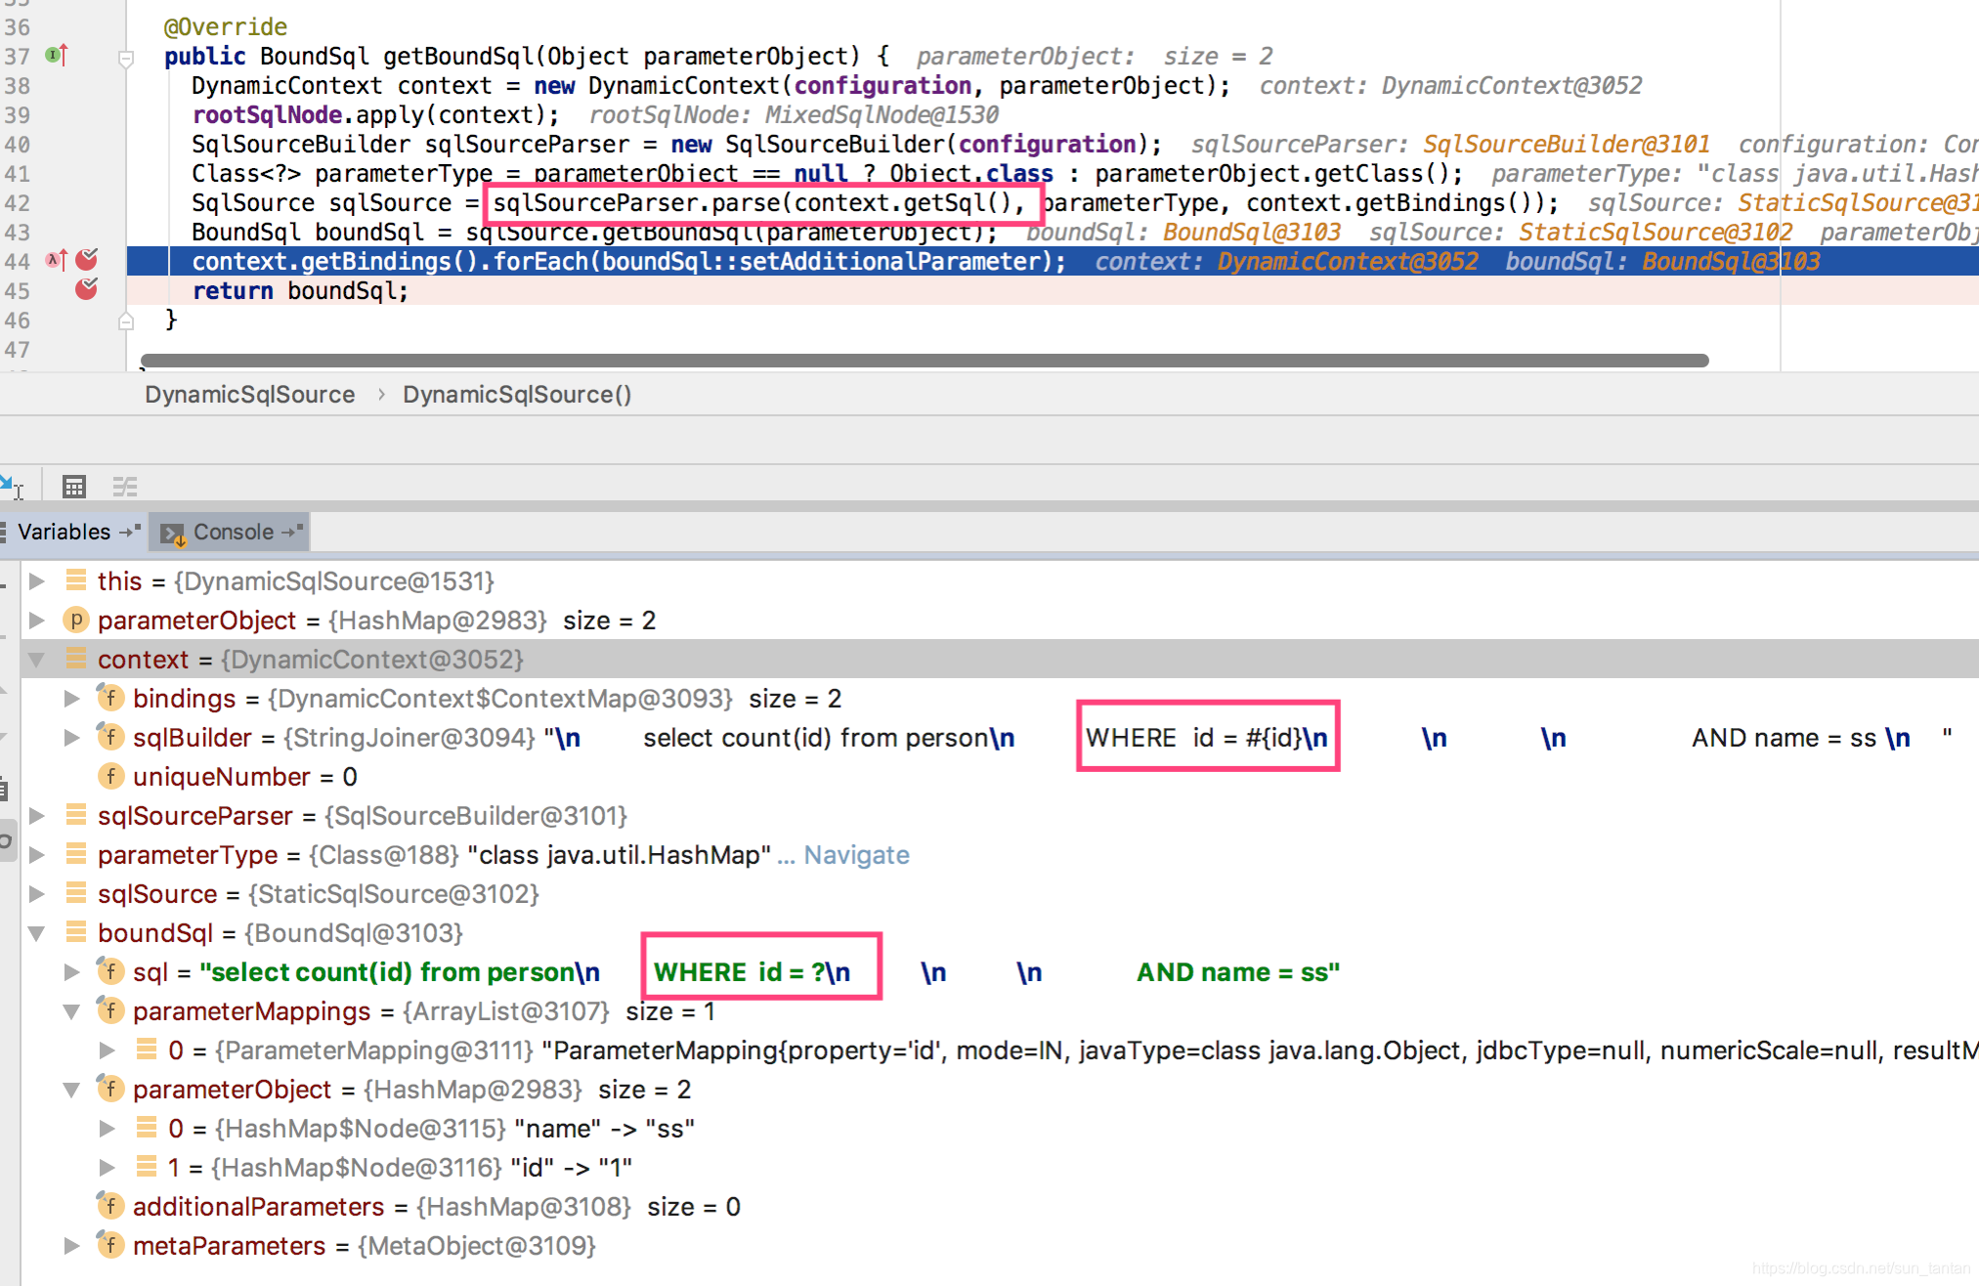The width and height of the screenshot is (1979, 1286).
Task: Switch to the Variables tab
Action: click(x=72, y=532)
